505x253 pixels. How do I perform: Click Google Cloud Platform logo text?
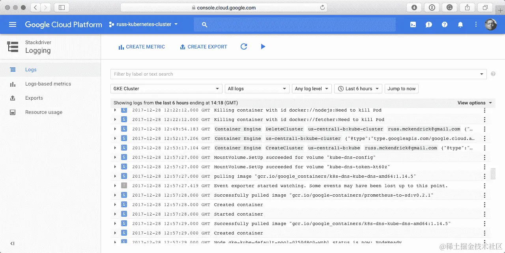[x=64, y=24]
